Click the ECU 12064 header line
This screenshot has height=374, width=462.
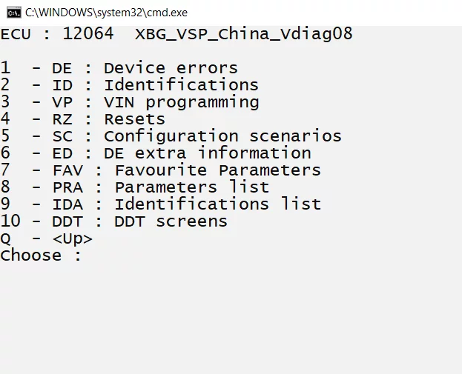[x=176, y=33]
